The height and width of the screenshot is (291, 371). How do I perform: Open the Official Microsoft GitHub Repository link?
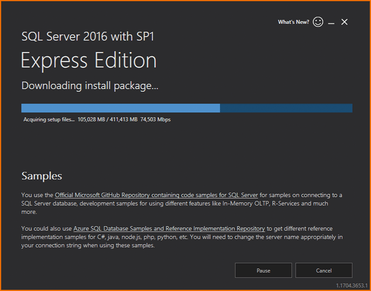click(156, 195)
